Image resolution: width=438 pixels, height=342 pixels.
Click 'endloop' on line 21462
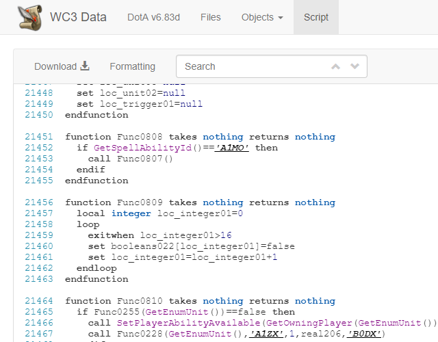96,268
